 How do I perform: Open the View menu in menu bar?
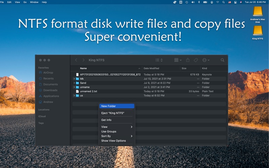17,2
